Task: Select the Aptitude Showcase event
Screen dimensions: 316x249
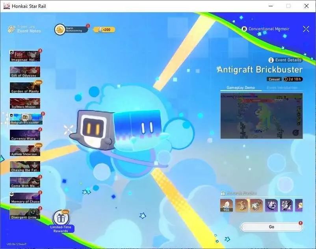Action: pyautogui.click(x=25, y=151)
